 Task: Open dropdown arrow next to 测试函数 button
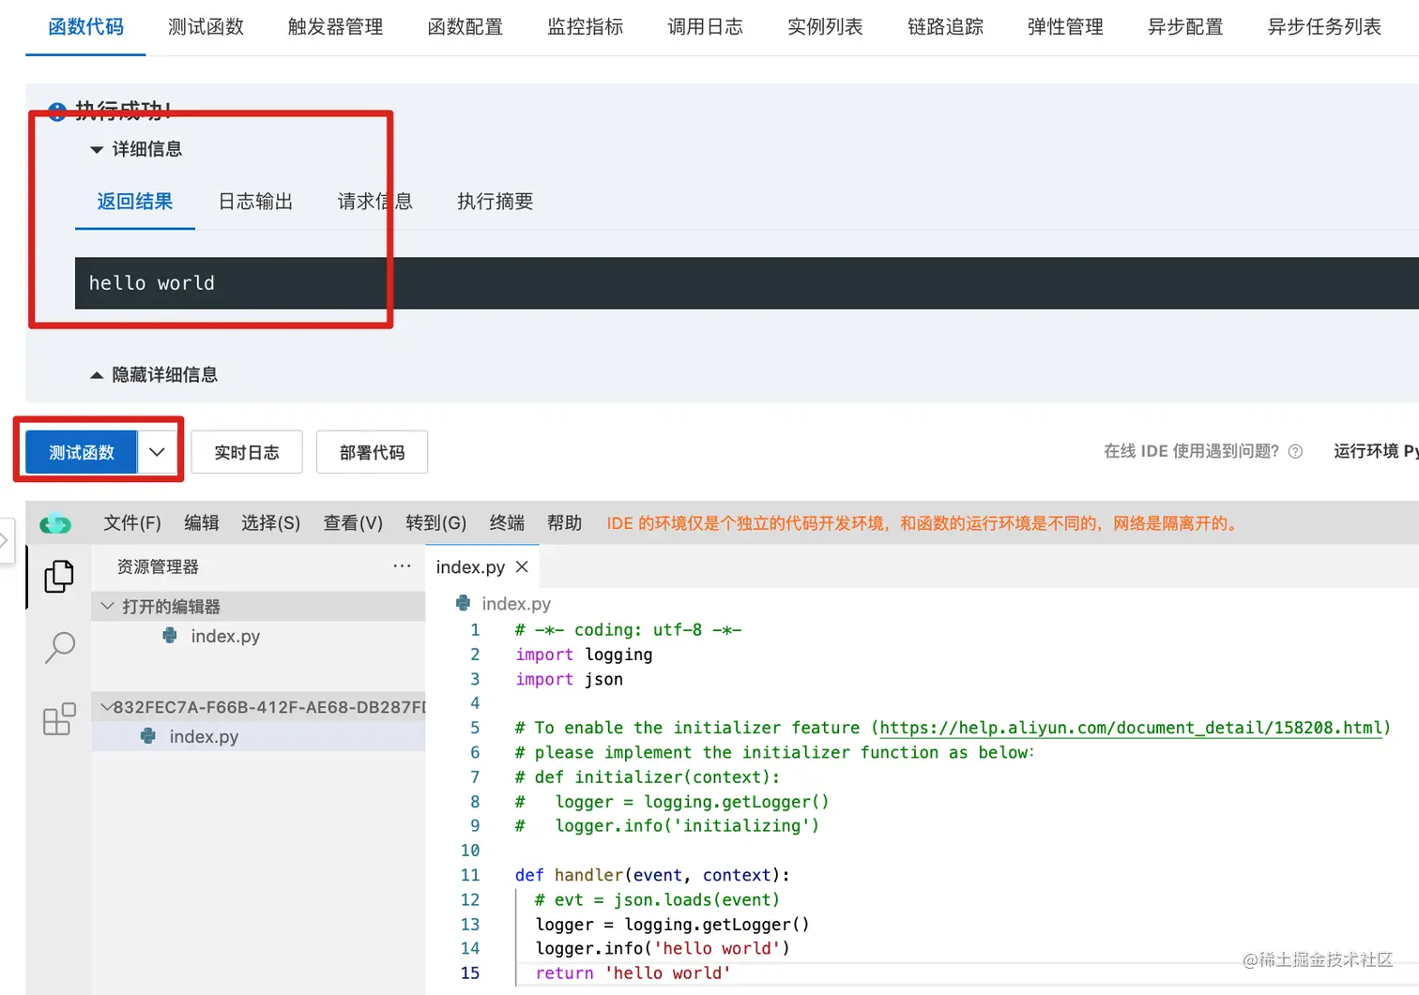(157, 452)
